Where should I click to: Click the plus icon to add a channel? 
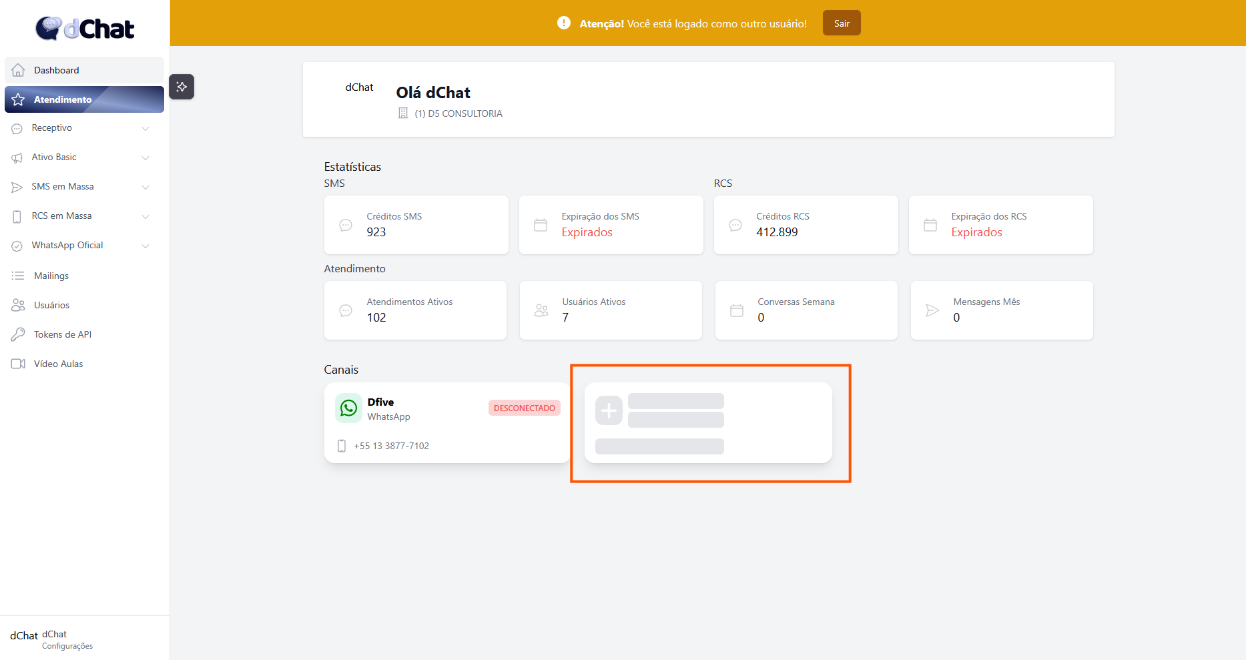click(x=609, y=410)
